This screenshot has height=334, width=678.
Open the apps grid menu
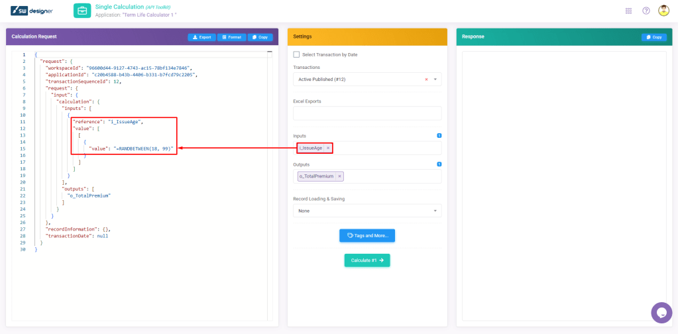[628, 11]
